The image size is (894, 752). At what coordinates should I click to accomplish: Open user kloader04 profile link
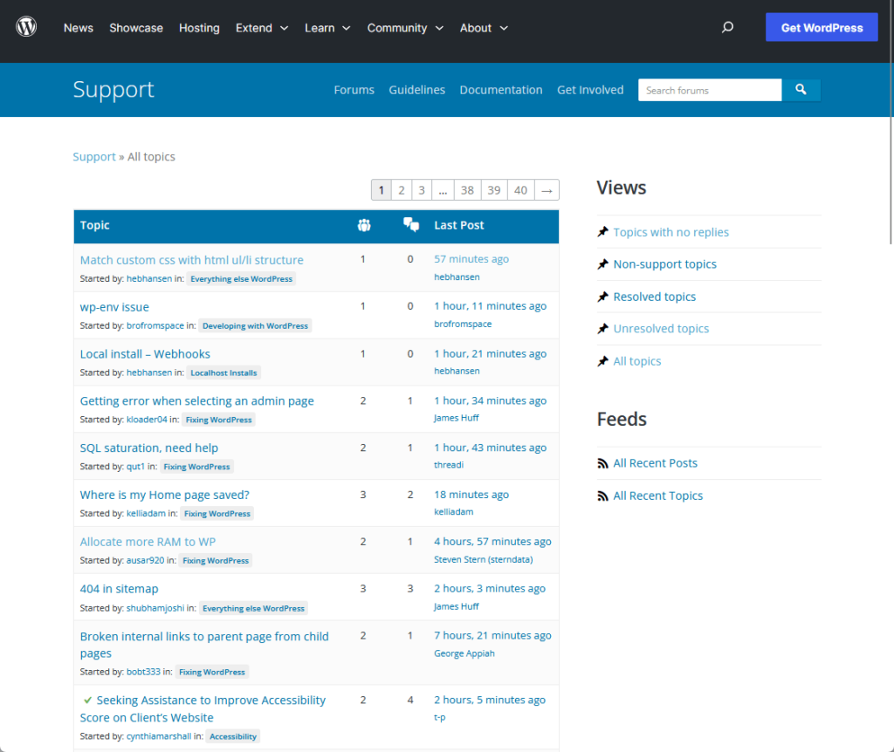click(x=147, y=420)
